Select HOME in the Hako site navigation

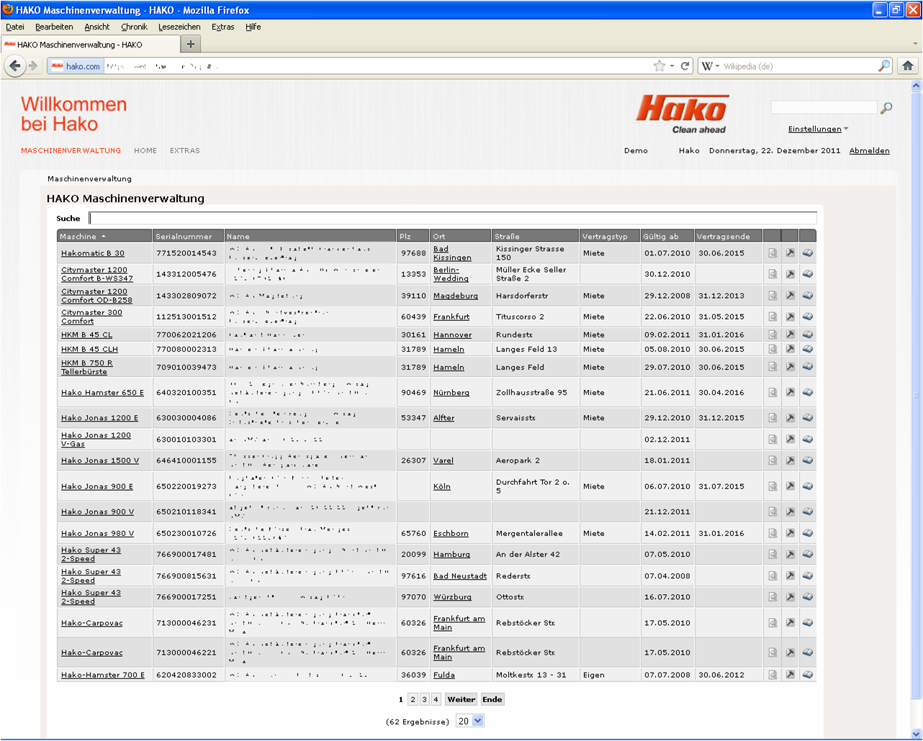pos(145,151)
